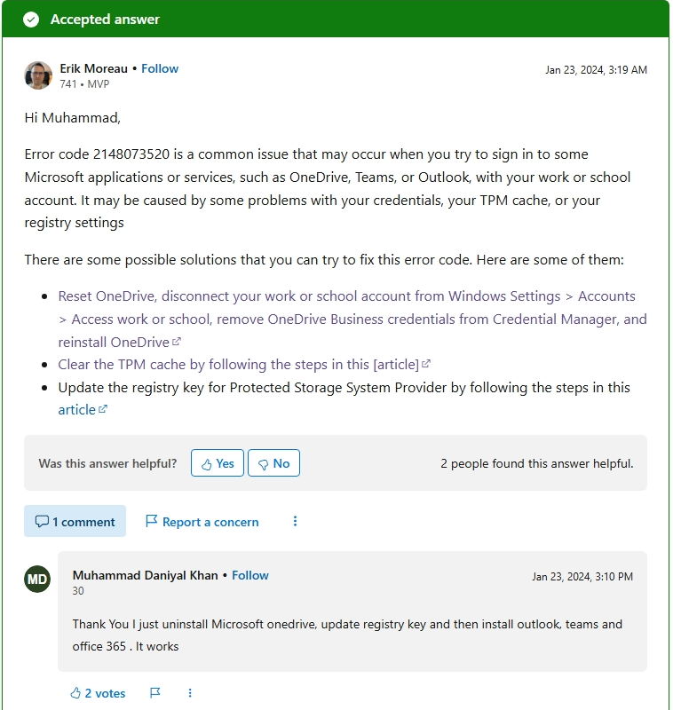Click Erik Moreau's profile picture
Image resolution: width=673 pixels, height=710 pixels.
point(37,75)
